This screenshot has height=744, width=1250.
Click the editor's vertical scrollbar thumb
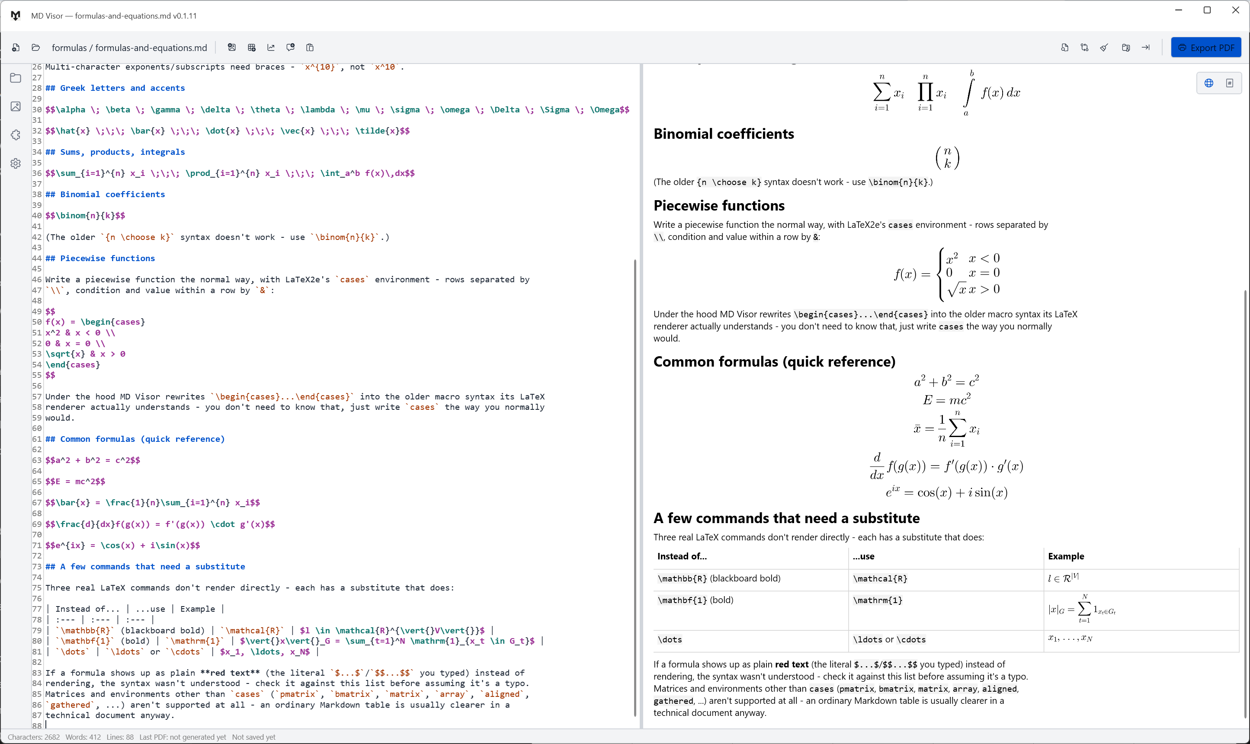(635, 487)
